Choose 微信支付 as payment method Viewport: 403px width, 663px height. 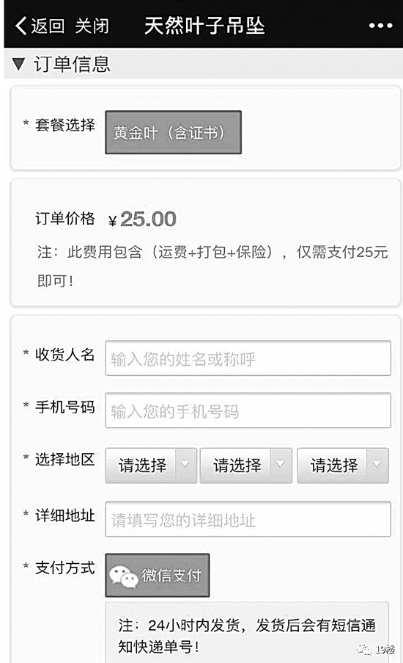[x=157, y=575]
